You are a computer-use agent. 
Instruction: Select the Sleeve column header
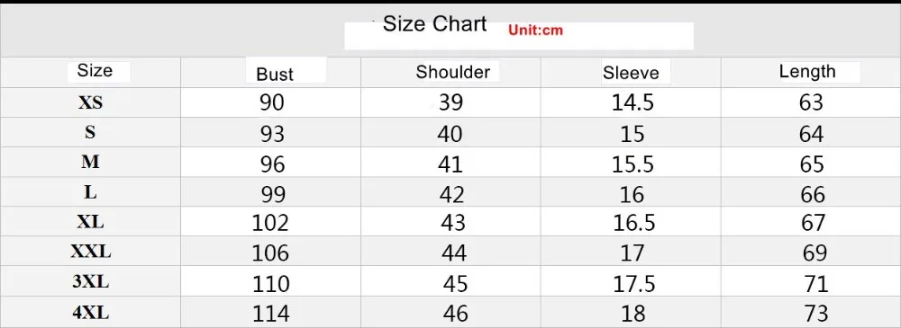[631, 73]
